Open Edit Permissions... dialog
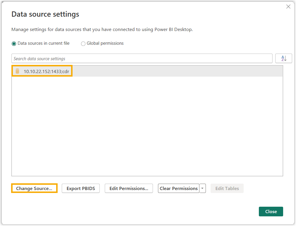This screenshot has width=296, height=226. tap(129, 188)
